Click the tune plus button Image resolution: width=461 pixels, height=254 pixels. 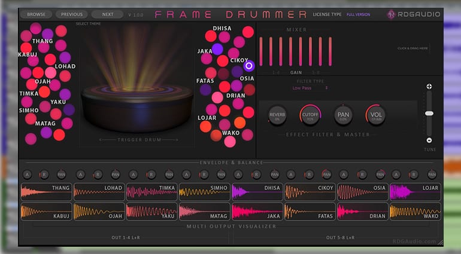(429, 87)
